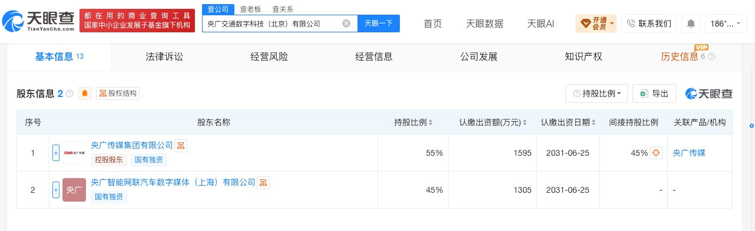Click the CNR 央广传媒 company logo thumbnail
The width and height of the screenshot is (755, 231).
74,153
